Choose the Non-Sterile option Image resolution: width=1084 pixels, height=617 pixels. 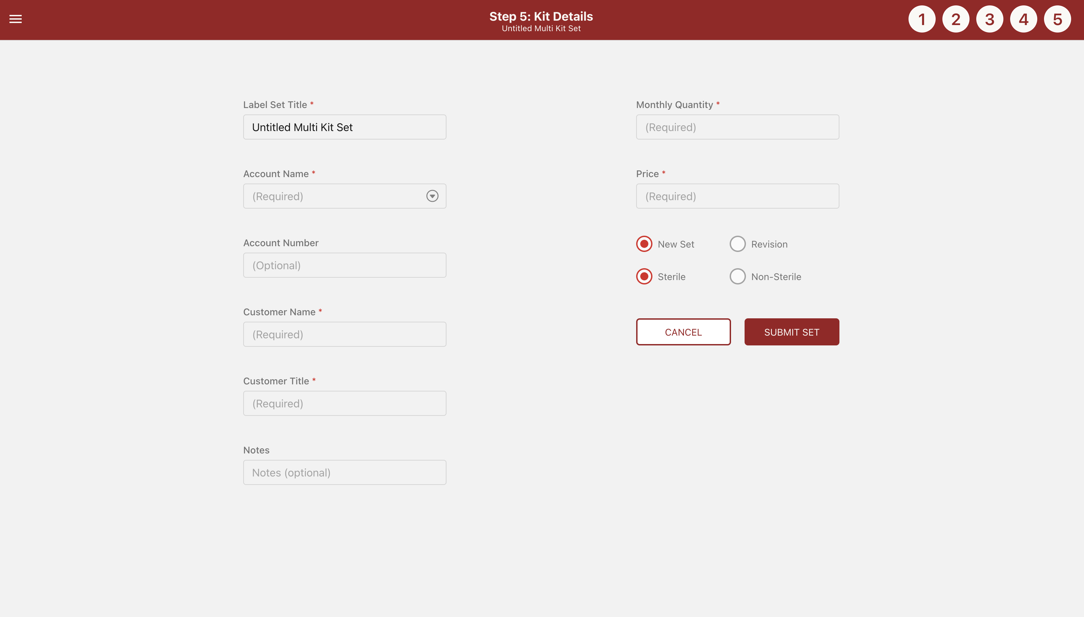737,277
